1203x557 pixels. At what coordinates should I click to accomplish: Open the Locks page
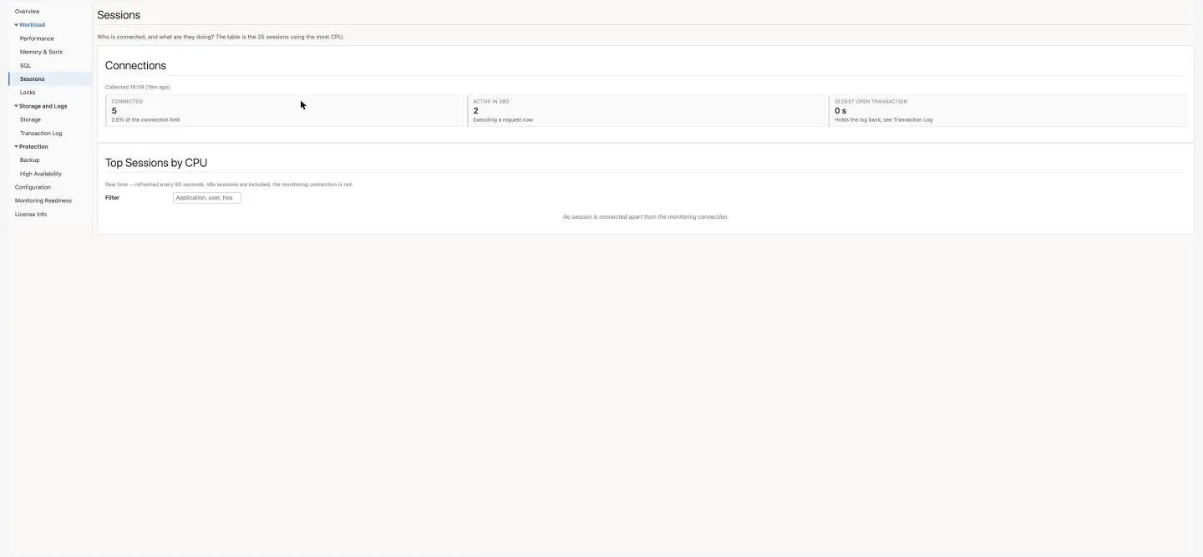click(28, 93)
